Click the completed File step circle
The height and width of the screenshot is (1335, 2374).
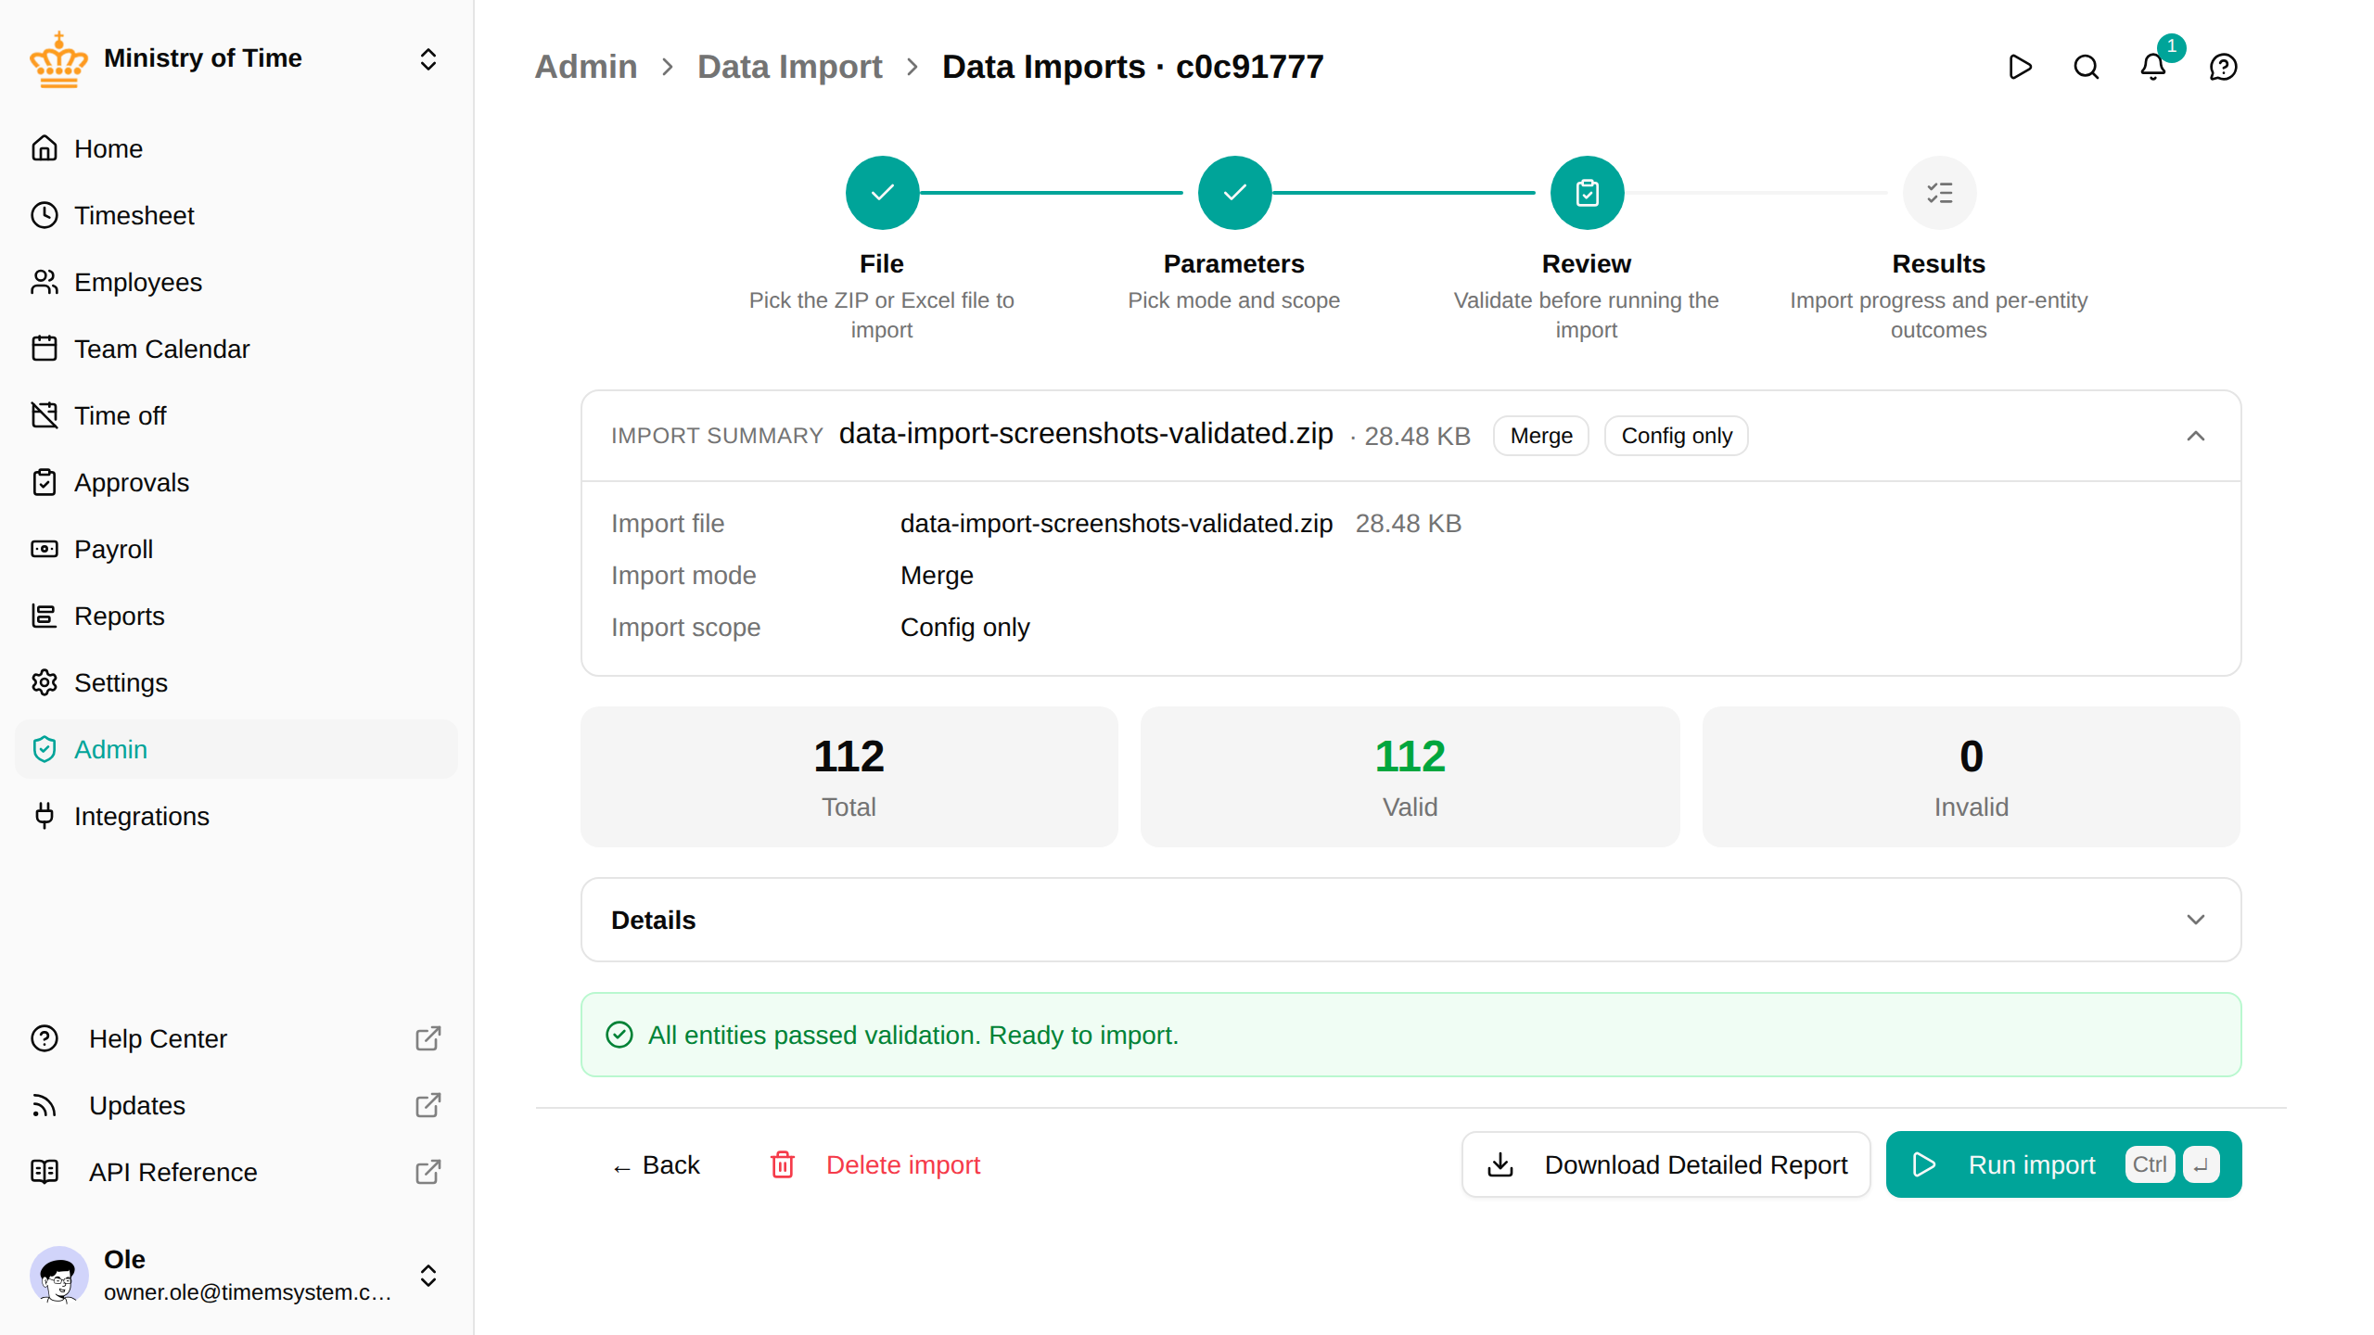pos(882,193)
